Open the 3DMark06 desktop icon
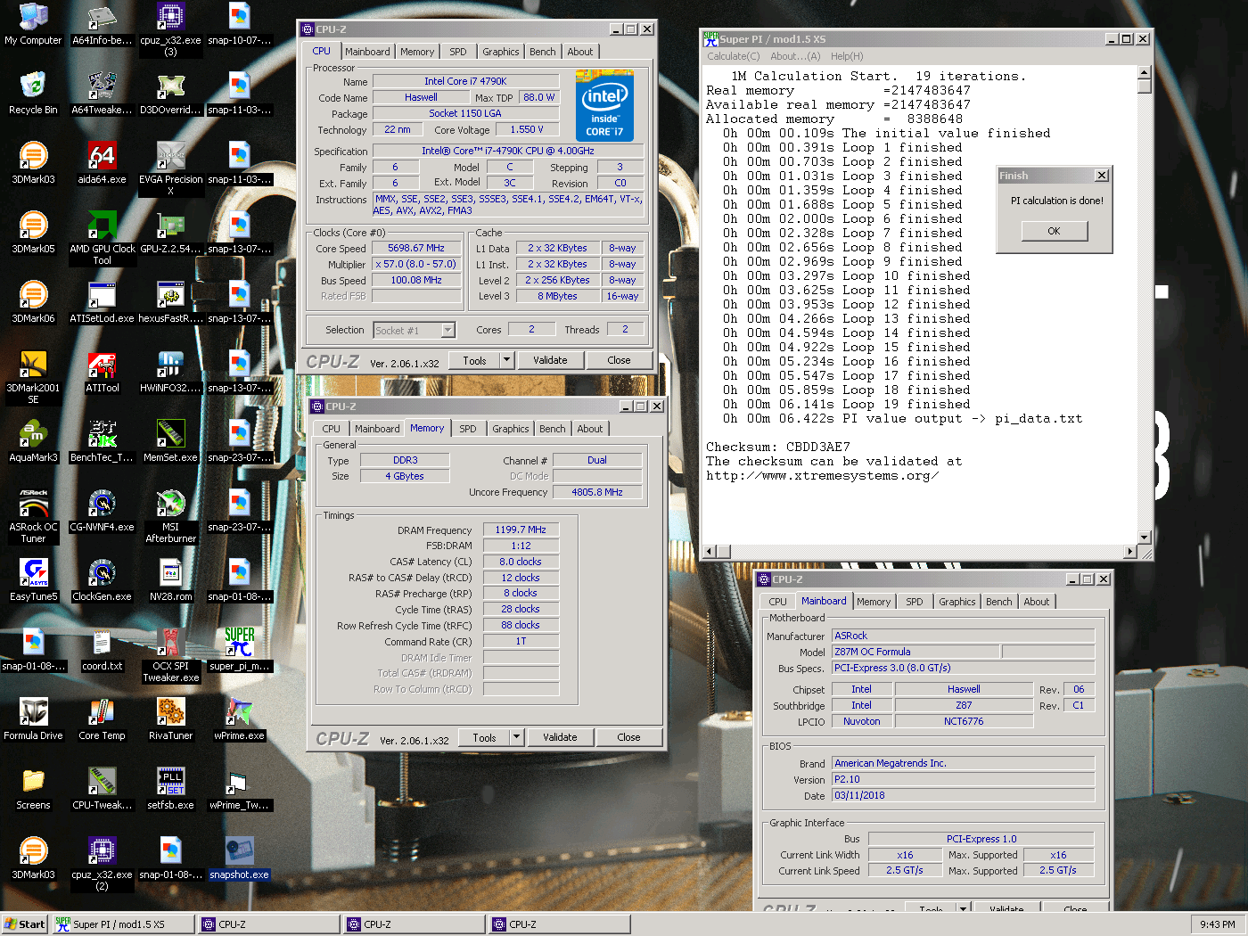The height and width of the screenshot is (936, 1248). pyautogui.click(x=33, y=303)
